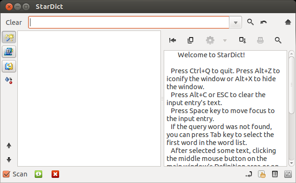
Task: Click the text 'After selected some text, clicking'
Action: coord(223,151)
